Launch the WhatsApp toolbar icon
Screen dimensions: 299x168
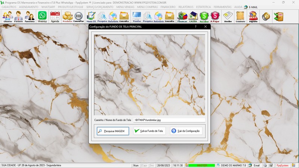click(42, 17)
